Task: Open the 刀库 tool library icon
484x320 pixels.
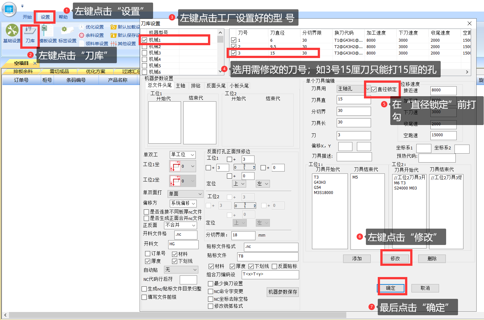Action: [x=30, y=31]
